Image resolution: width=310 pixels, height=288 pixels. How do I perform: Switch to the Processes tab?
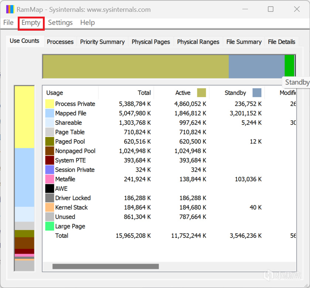pos(60,42)
